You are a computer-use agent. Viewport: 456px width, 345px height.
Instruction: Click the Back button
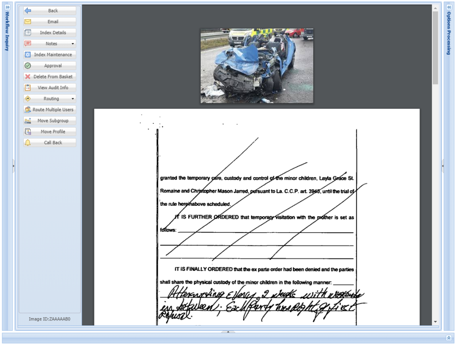click(49, 10)
